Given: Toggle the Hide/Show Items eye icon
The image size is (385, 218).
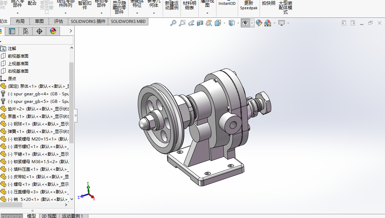Looking at the screenshot, I should pyautogui.click(x=245, y=23).
